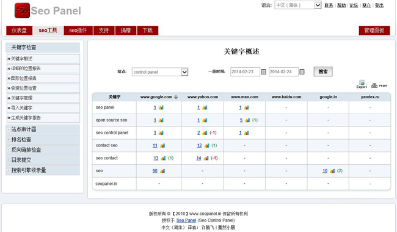
Task: Click the www.yahoo.com column header
Action: tap(203, 97)
